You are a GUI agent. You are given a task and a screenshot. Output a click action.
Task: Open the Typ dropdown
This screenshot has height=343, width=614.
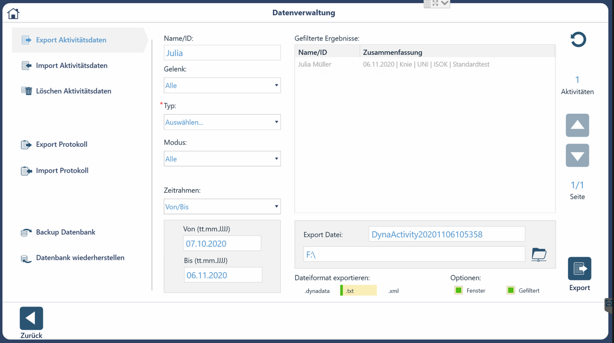(222, 122)
